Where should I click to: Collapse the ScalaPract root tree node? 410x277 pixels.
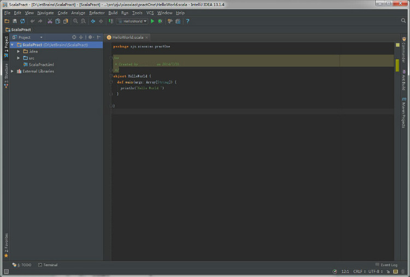click(12, 45)
